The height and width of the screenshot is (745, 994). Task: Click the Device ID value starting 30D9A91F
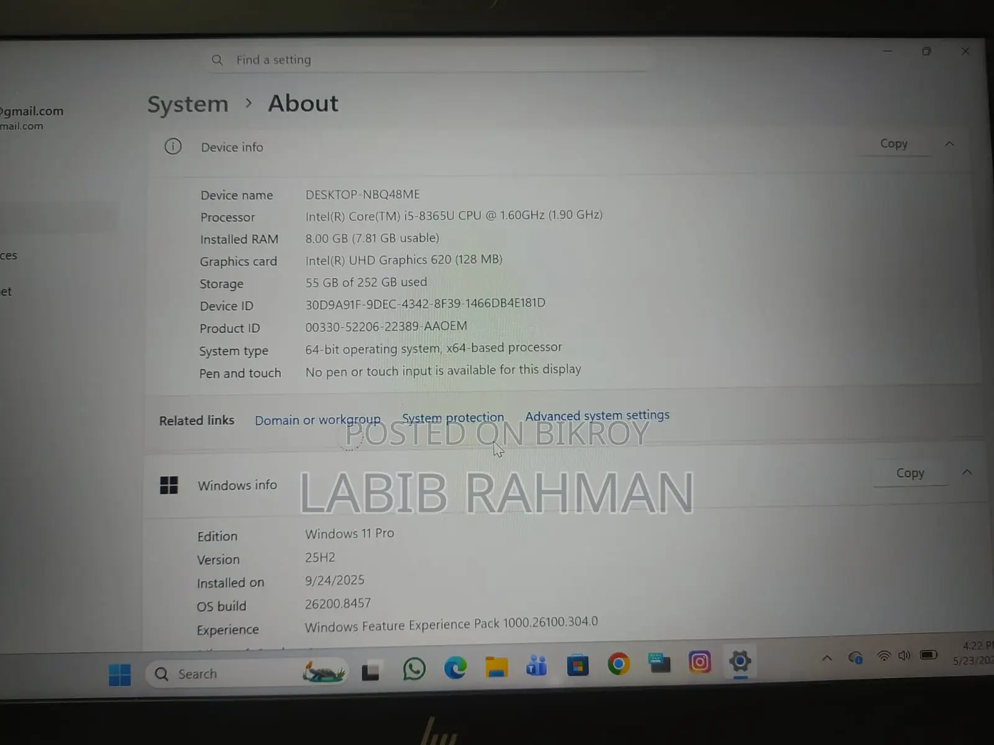coord(426,304)
